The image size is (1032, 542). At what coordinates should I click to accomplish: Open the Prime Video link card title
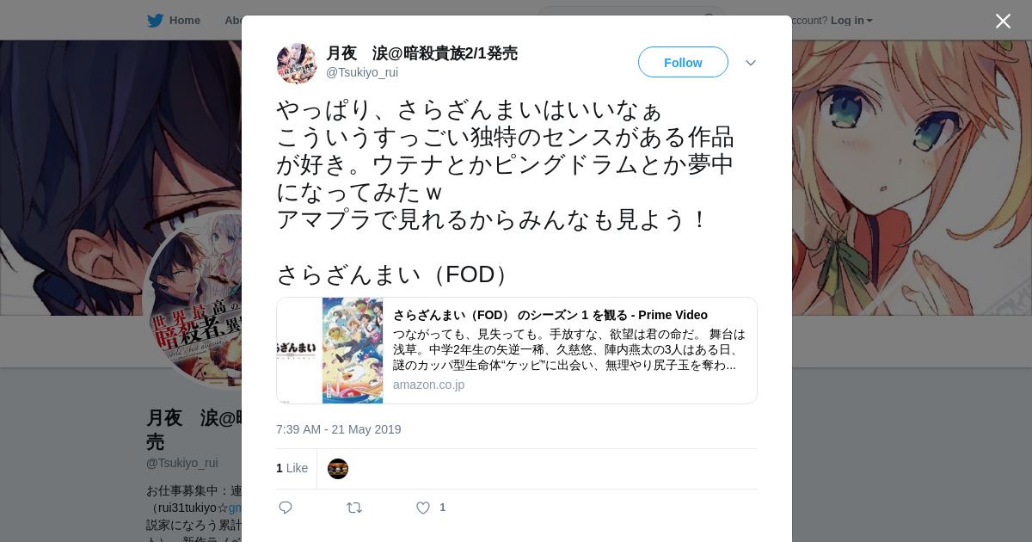point(550,315)
